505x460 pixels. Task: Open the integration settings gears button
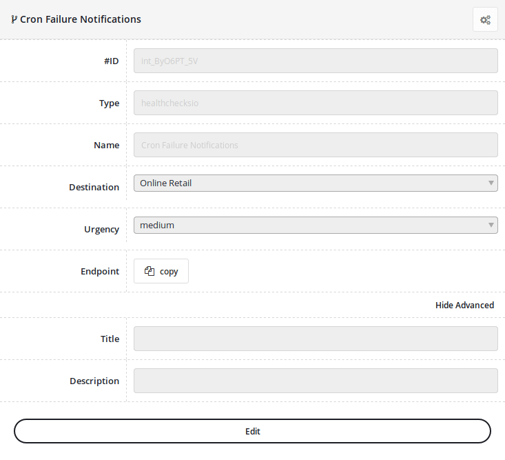(x=485, y=20)
